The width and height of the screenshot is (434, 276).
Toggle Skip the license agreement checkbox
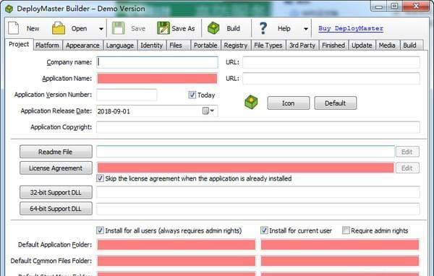click(x=101, y=178)
